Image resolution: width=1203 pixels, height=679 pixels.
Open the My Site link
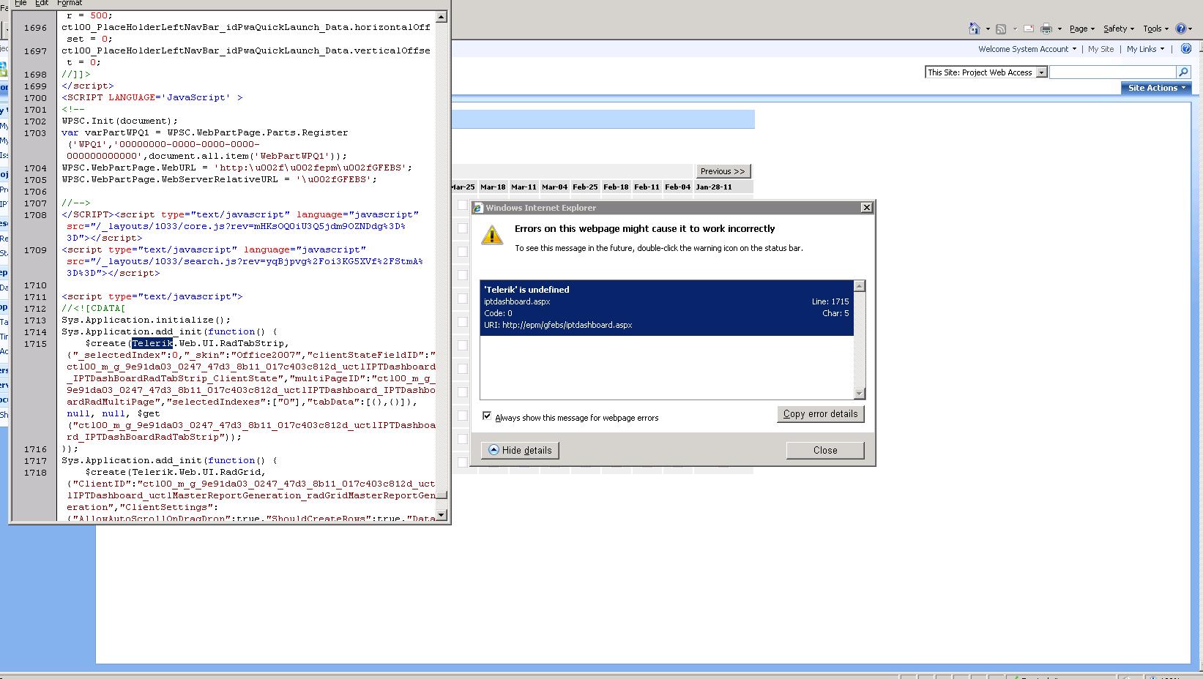[x=1100, y=49]
